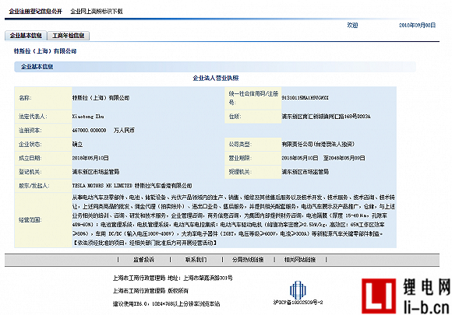Switch to the 企业基本信息 tab

(26, 35)
